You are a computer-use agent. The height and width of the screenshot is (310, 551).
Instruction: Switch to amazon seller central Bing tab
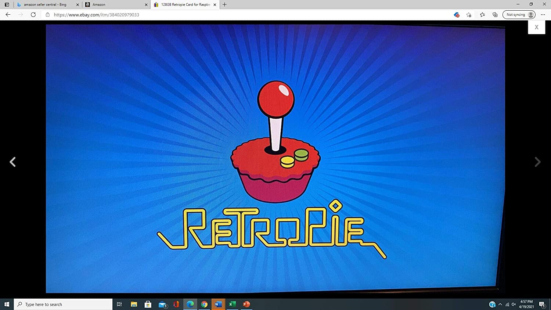coord(45,5)
